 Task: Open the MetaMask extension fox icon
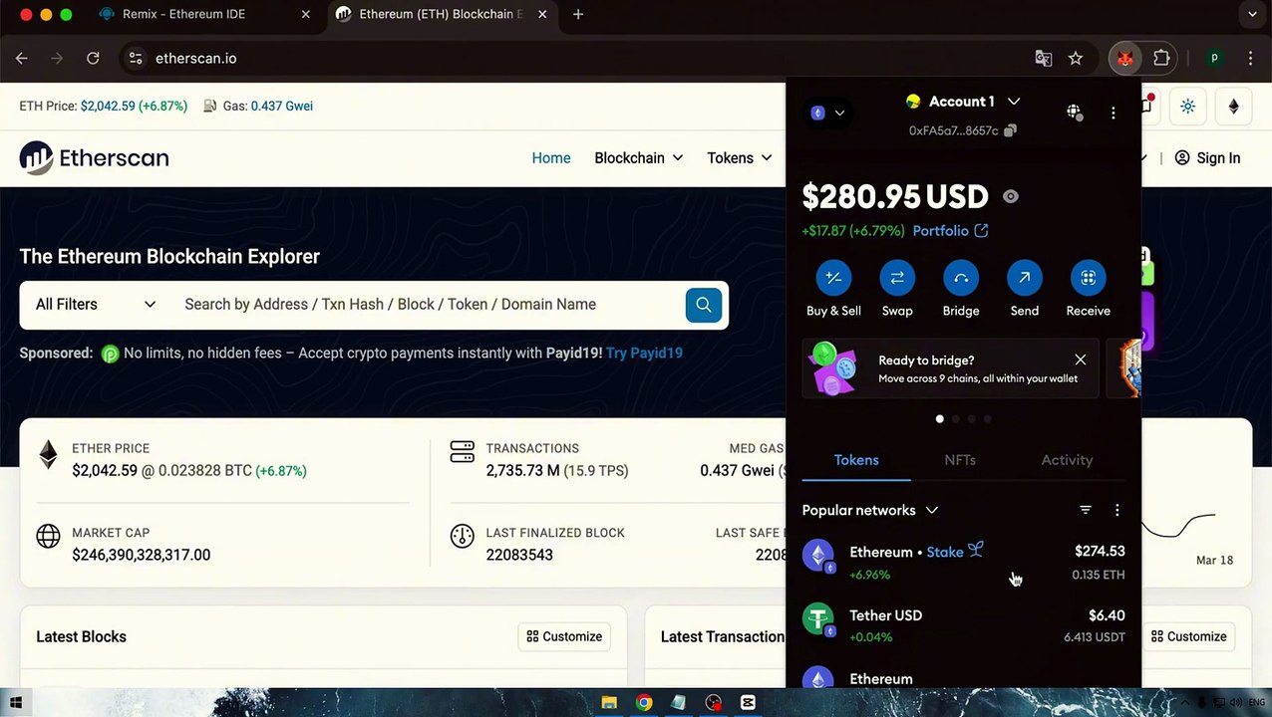pos(1124,59)
